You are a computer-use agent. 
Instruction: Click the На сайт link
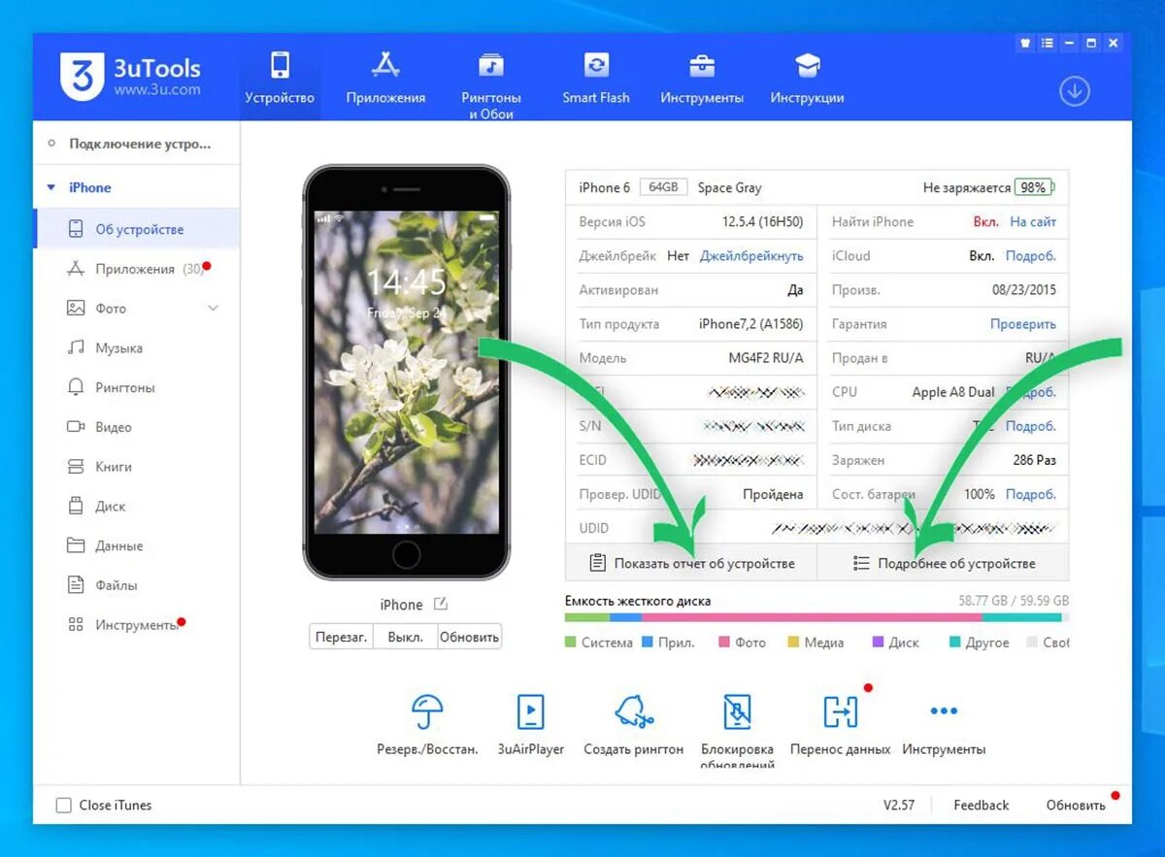click(x=1033, y=222)
